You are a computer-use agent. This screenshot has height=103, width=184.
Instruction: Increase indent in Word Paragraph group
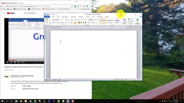point(92,20)
